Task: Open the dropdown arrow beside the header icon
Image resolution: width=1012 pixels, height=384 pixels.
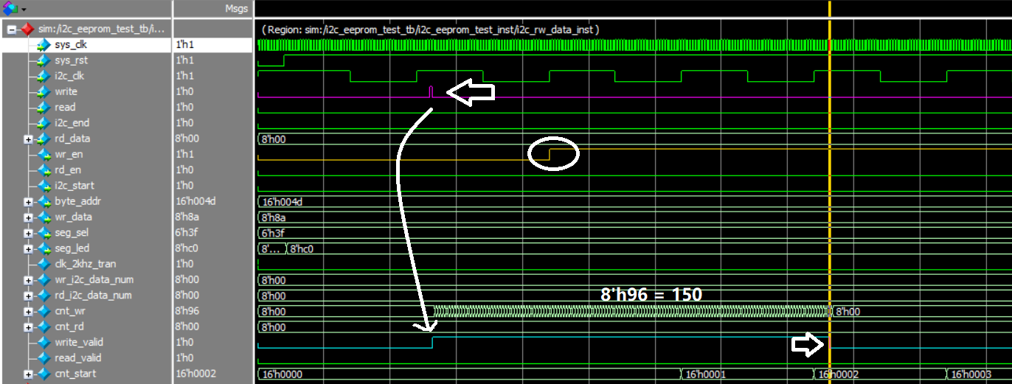Action: tap(24, 9)
